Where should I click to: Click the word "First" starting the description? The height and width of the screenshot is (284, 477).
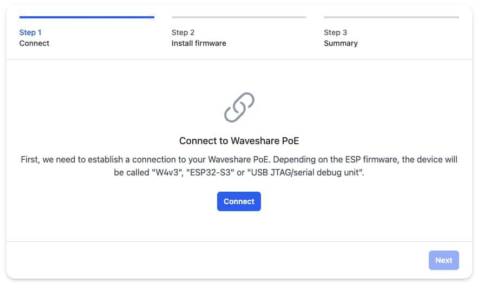tap(30, 160)
